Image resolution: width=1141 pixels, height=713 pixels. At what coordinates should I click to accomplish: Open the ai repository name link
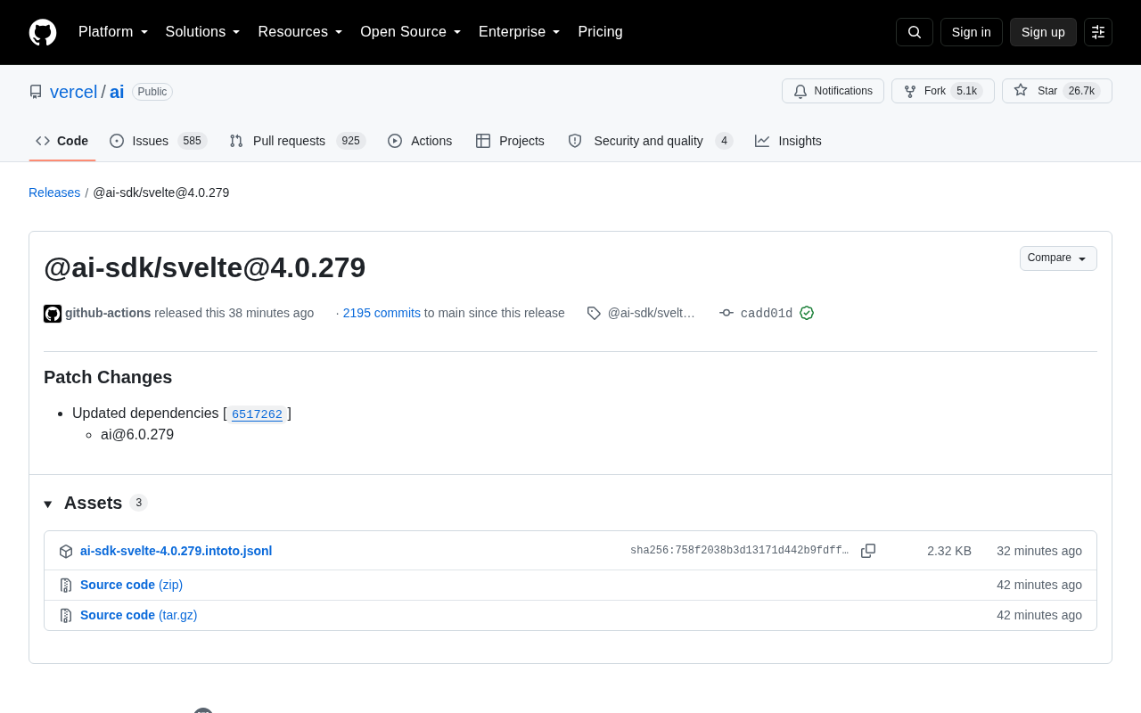point(117,92)
